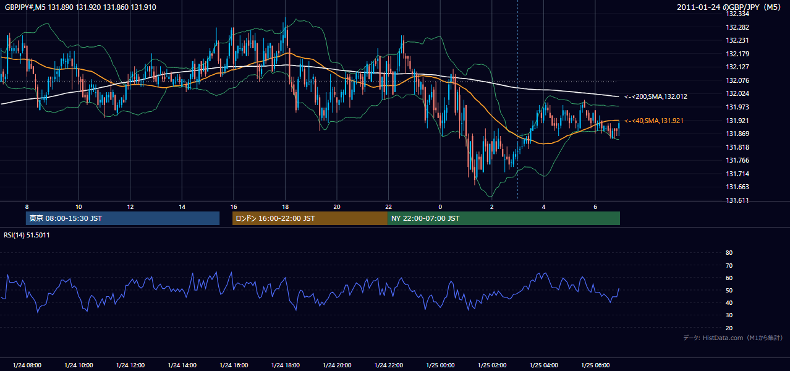Viewport: 790px width, 371px height.
Task: Click the RSI 50 level label
Action: click(729, 290)
